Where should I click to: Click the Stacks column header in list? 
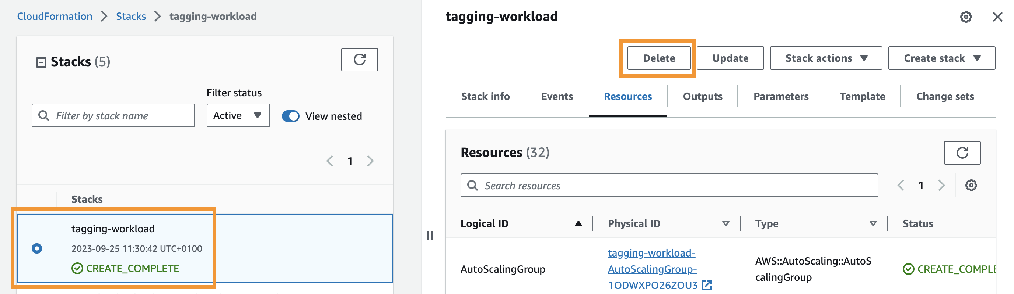tap(87, 200)
